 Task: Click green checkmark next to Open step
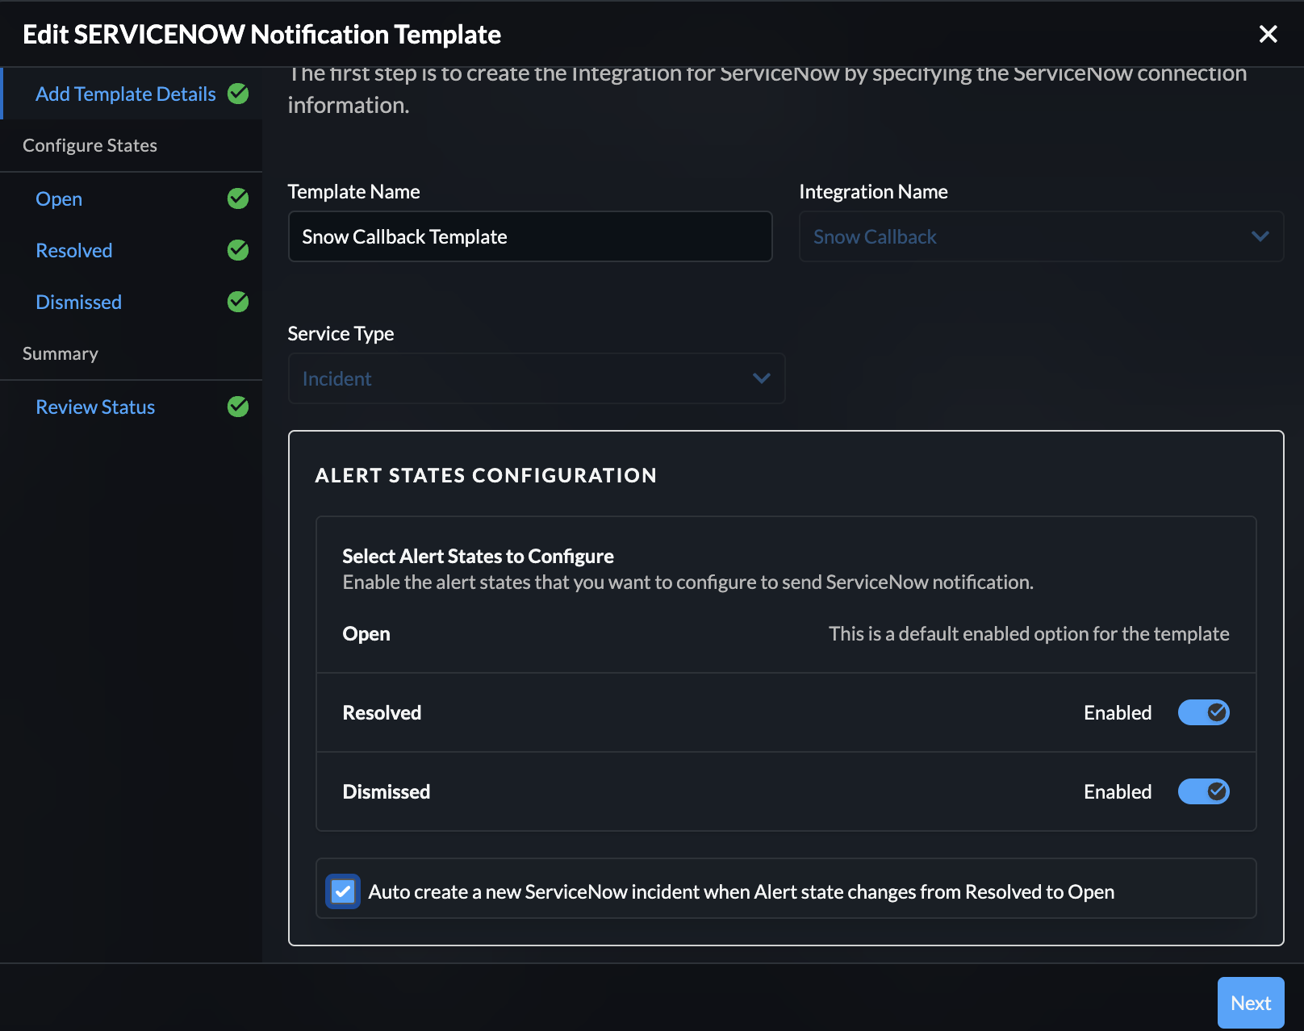(x=238, y=198)
